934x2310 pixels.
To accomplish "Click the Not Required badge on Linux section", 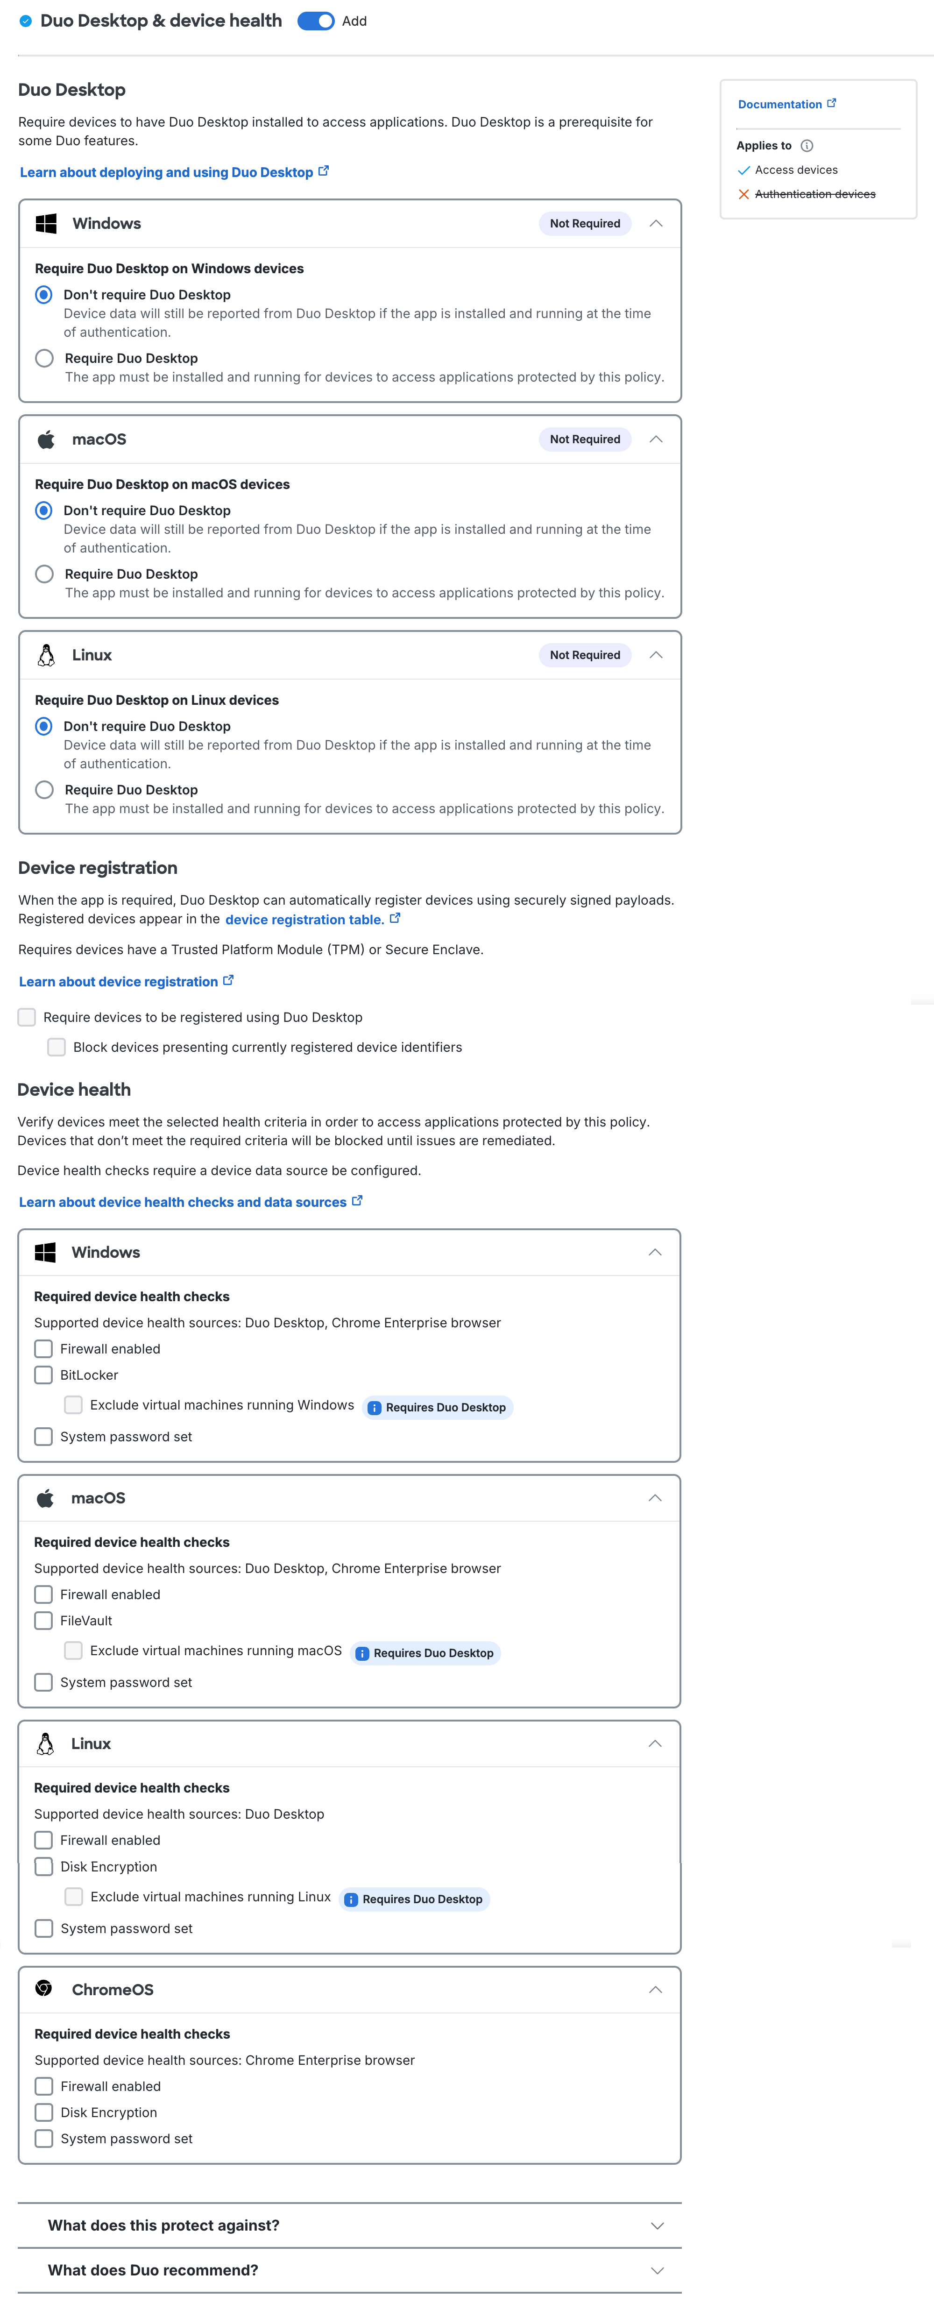I will click(584, 655).
